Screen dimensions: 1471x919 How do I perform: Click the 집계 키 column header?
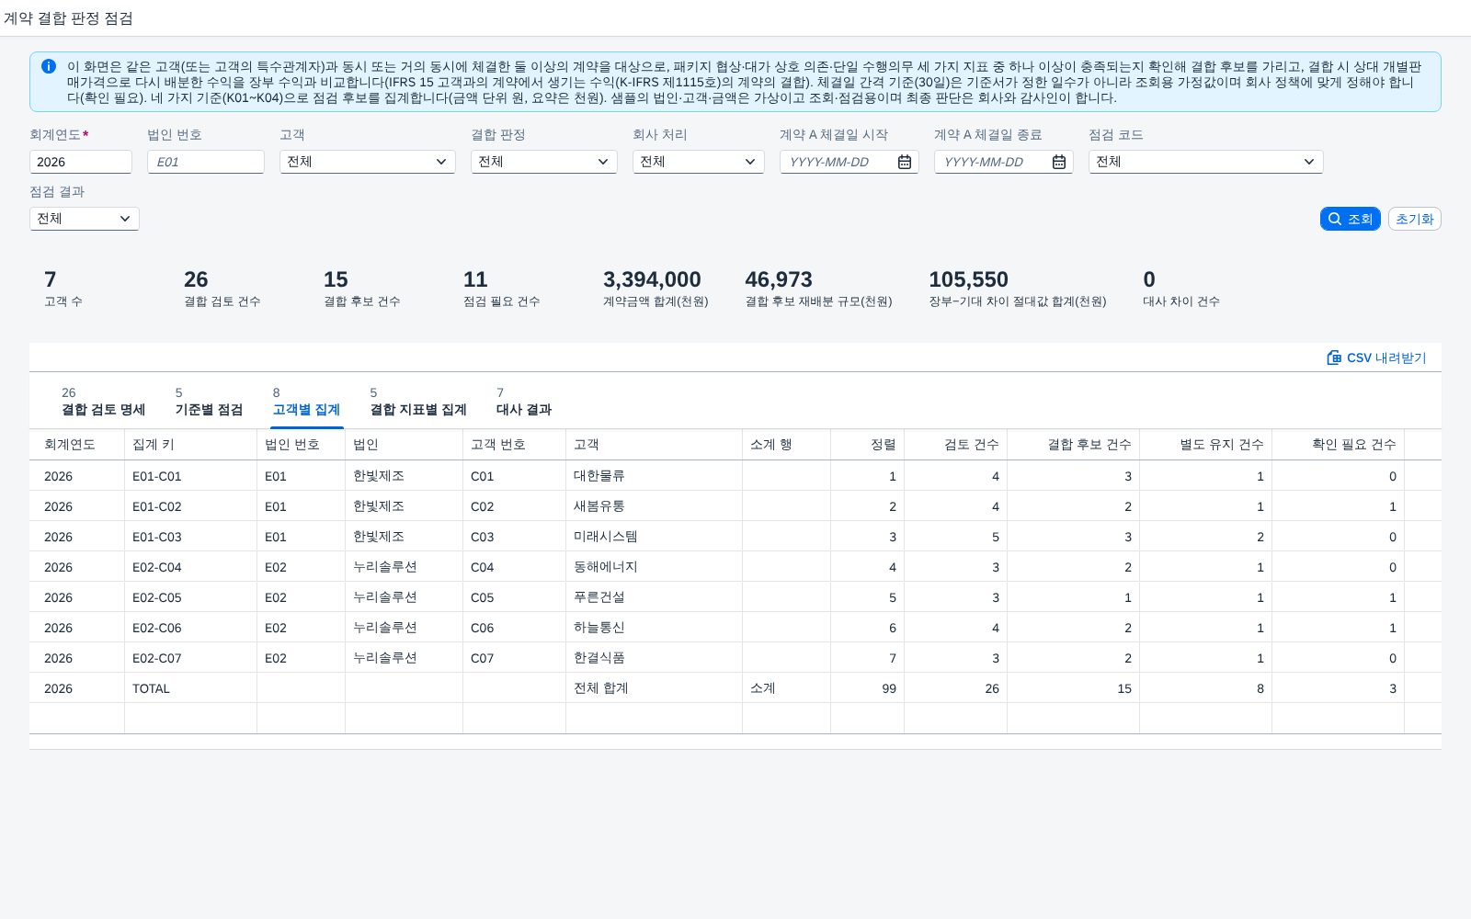click(x=191, y=445)
